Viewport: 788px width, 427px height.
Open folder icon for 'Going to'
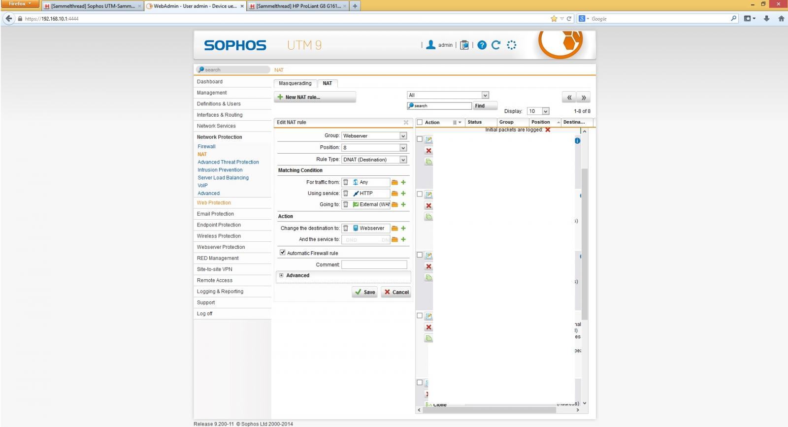[x=394, y=204]
